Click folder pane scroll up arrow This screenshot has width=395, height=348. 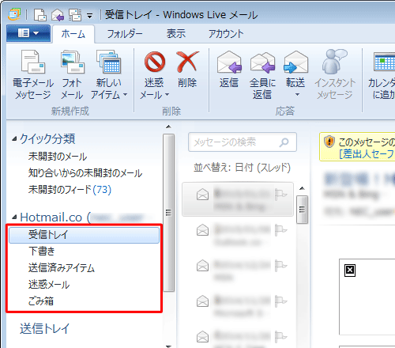click(x=168, y=127)
